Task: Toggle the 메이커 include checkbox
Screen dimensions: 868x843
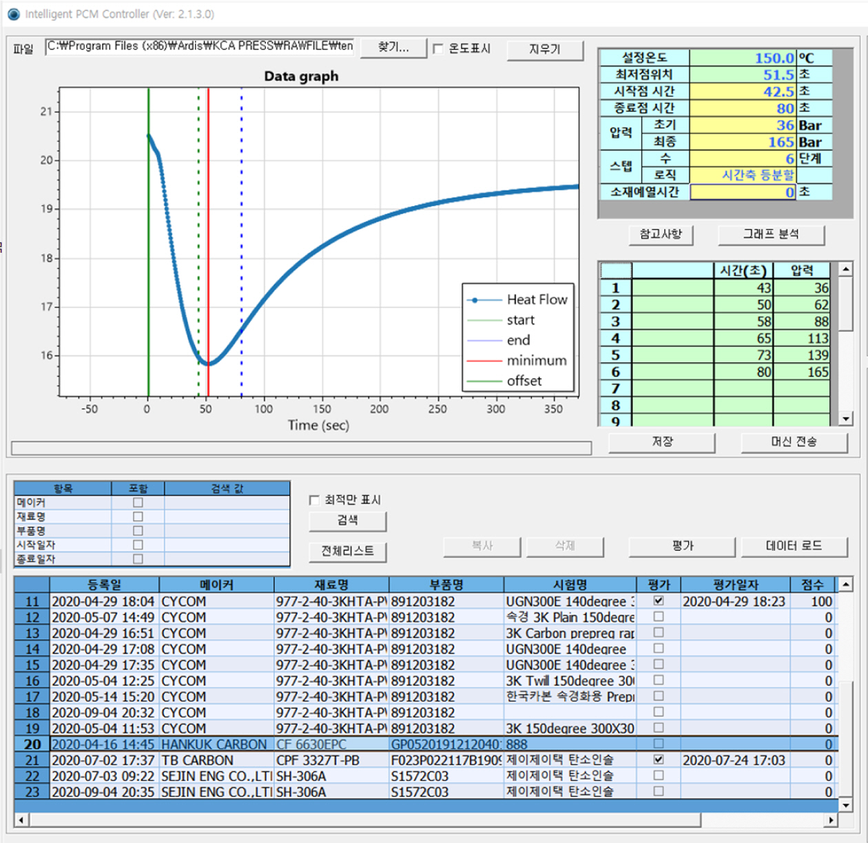Action: (x=138, y=503)
